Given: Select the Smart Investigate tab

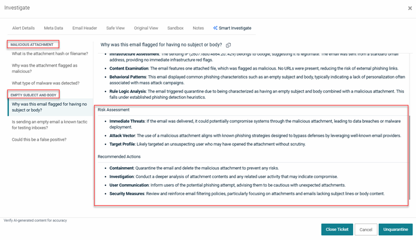Looking at the screenshot, I should click(232, 28).
